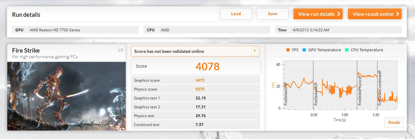Click the Combined test value 7.57
Screen dimensions: 415x139
click(199, 125)
